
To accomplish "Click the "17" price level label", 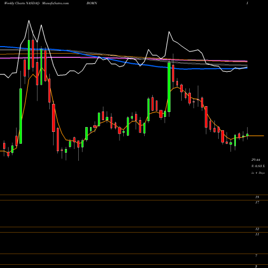I will (x=257, y=203).
